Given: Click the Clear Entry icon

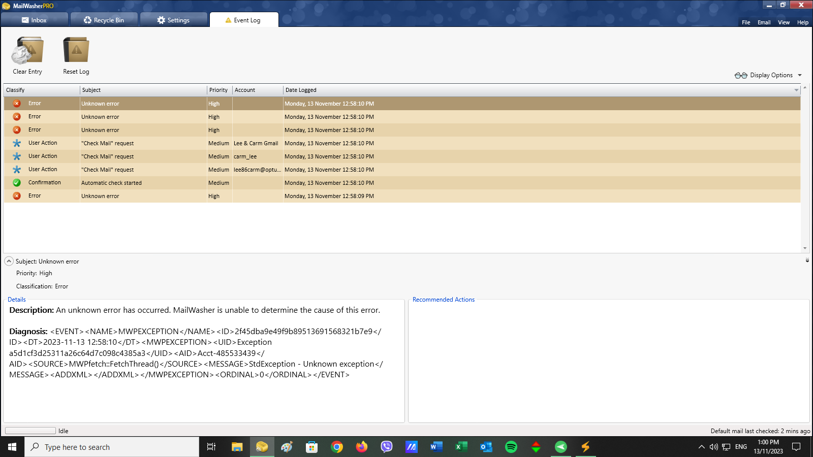Looking at the screenshot, I should [x=27, y=50].
